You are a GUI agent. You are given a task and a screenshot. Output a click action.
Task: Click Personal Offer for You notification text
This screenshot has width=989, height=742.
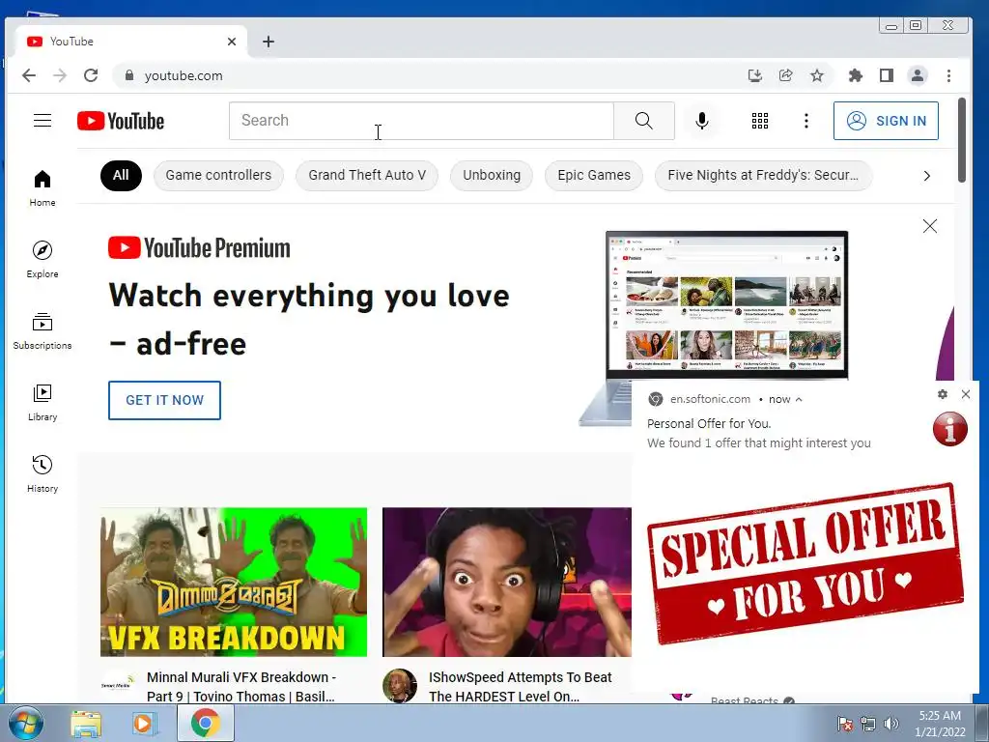coord(709,423)
